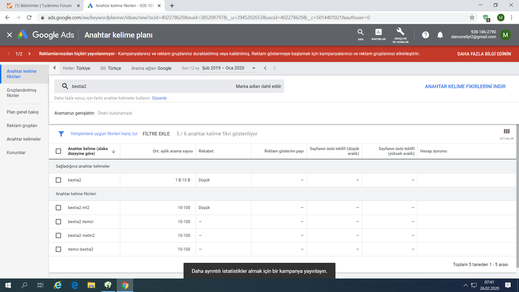Image resolution: width=519 pixels, height=292 pixels.
Task: Bookmark this page with the star icon
Action: pos(472,18)
